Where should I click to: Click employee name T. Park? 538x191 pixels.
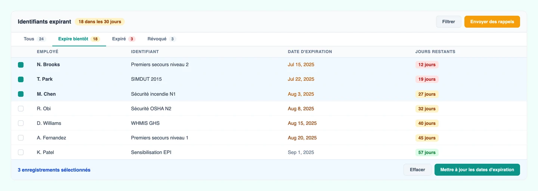[x=45, y=79]
